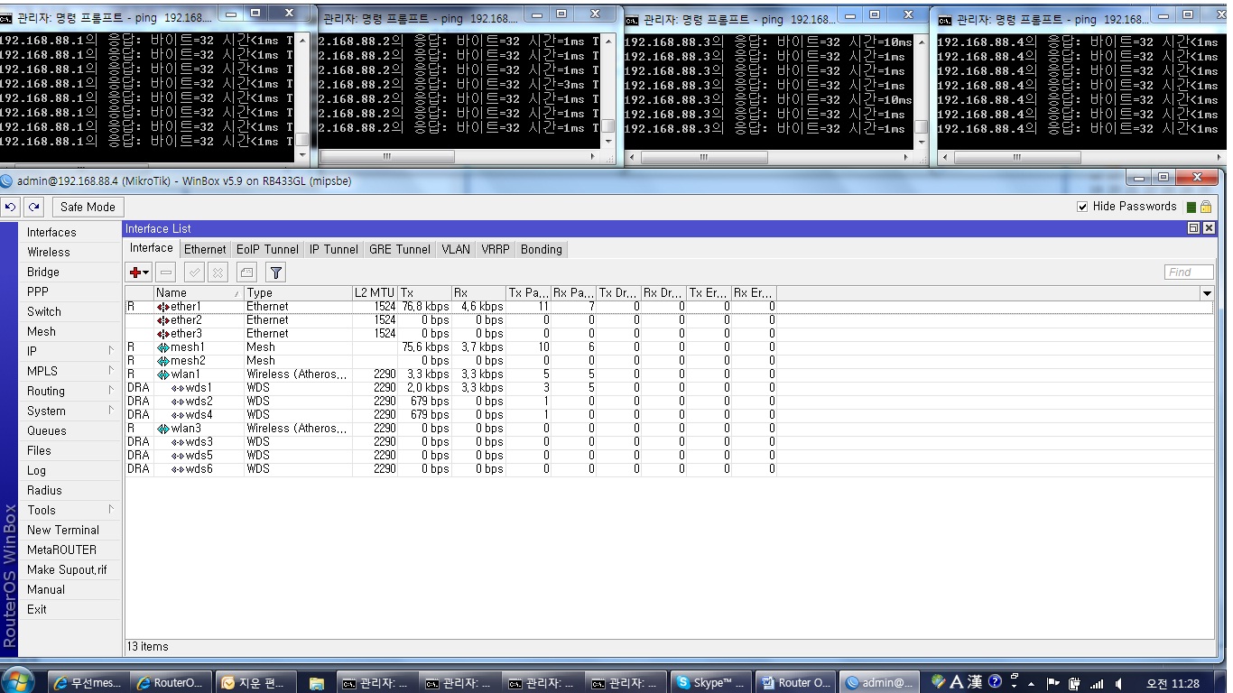The image size is (1233, 693).
Task: Click the funnel Filter icon
Action: pos(276,272)
